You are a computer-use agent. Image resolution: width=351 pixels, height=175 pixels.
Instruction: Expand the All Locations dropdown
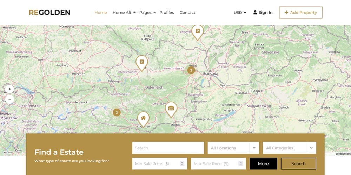tap(233, 148)
